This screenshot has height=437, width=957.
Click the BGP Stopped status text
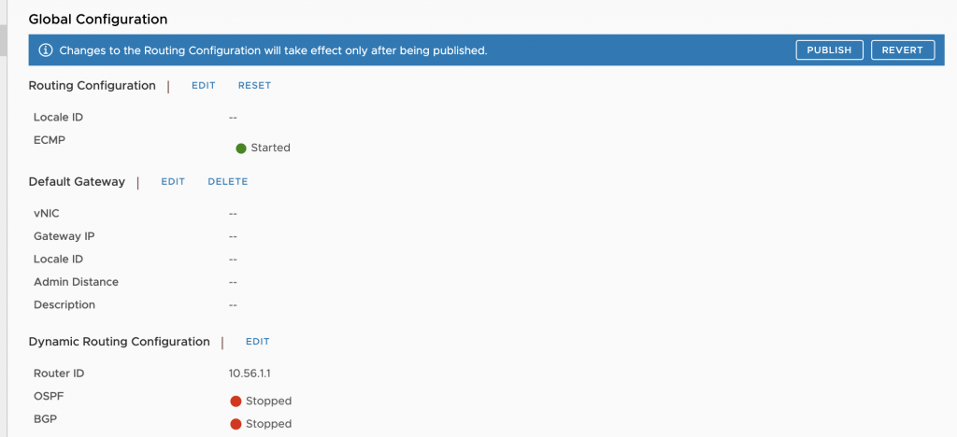[268, 424]
